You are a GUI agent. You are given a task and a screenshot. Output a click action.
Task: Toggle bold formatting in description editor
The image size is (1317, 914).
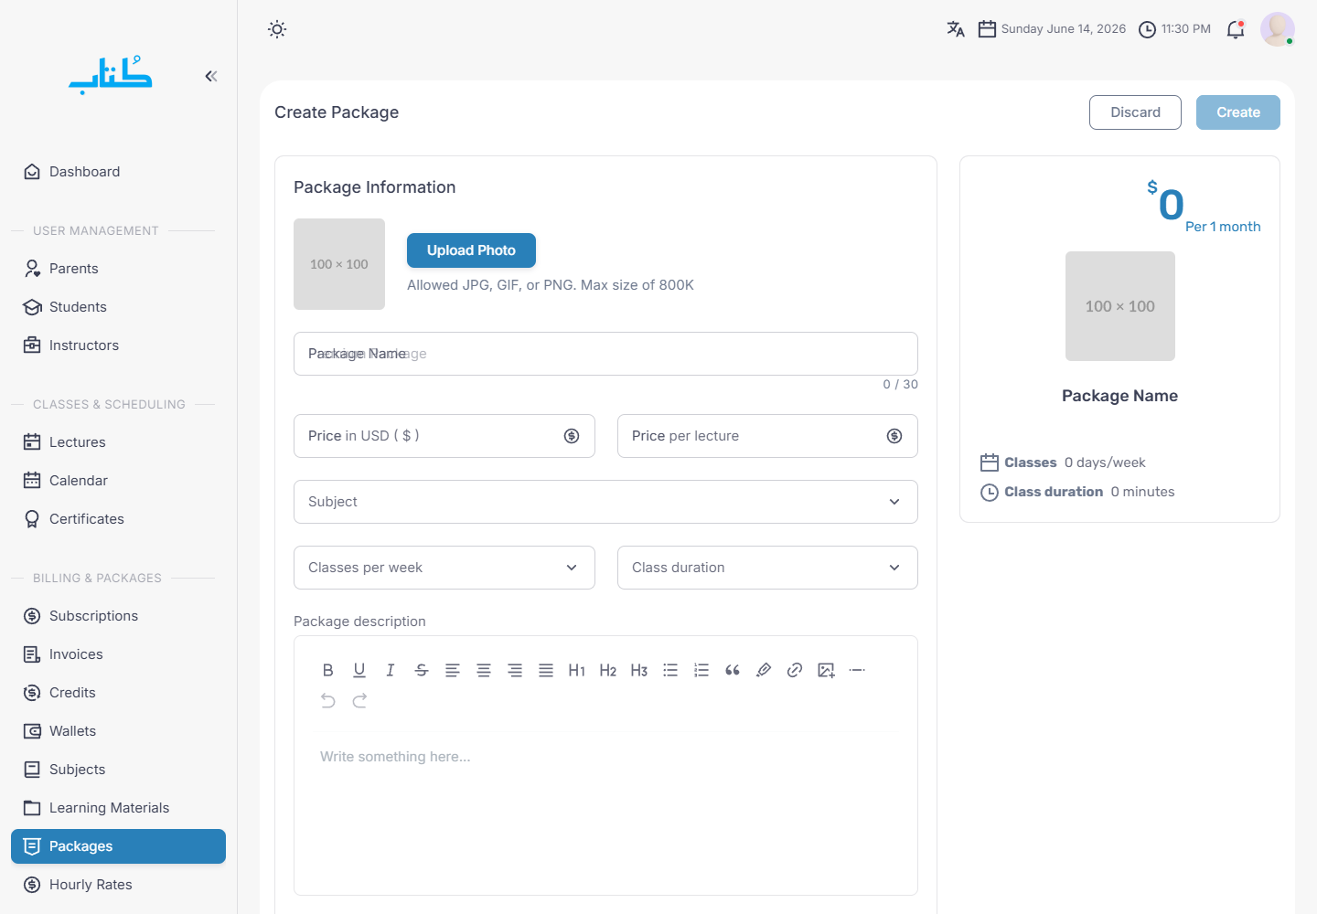click(x=328, y=670)
